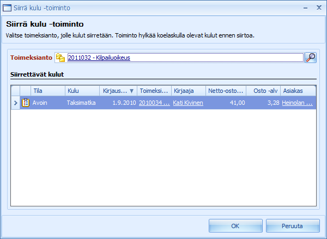Open the Kati Kivinen link

point(188,103)
